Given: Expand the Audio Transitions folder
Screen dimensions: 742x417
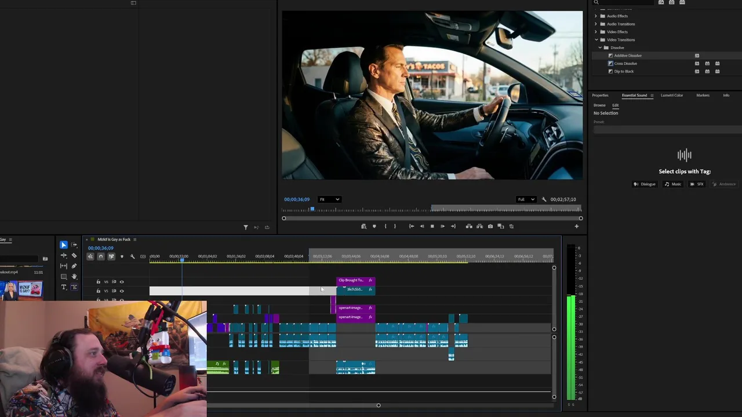Looking at the screenshot, I should pyautogui.click(x=596, y=24).
